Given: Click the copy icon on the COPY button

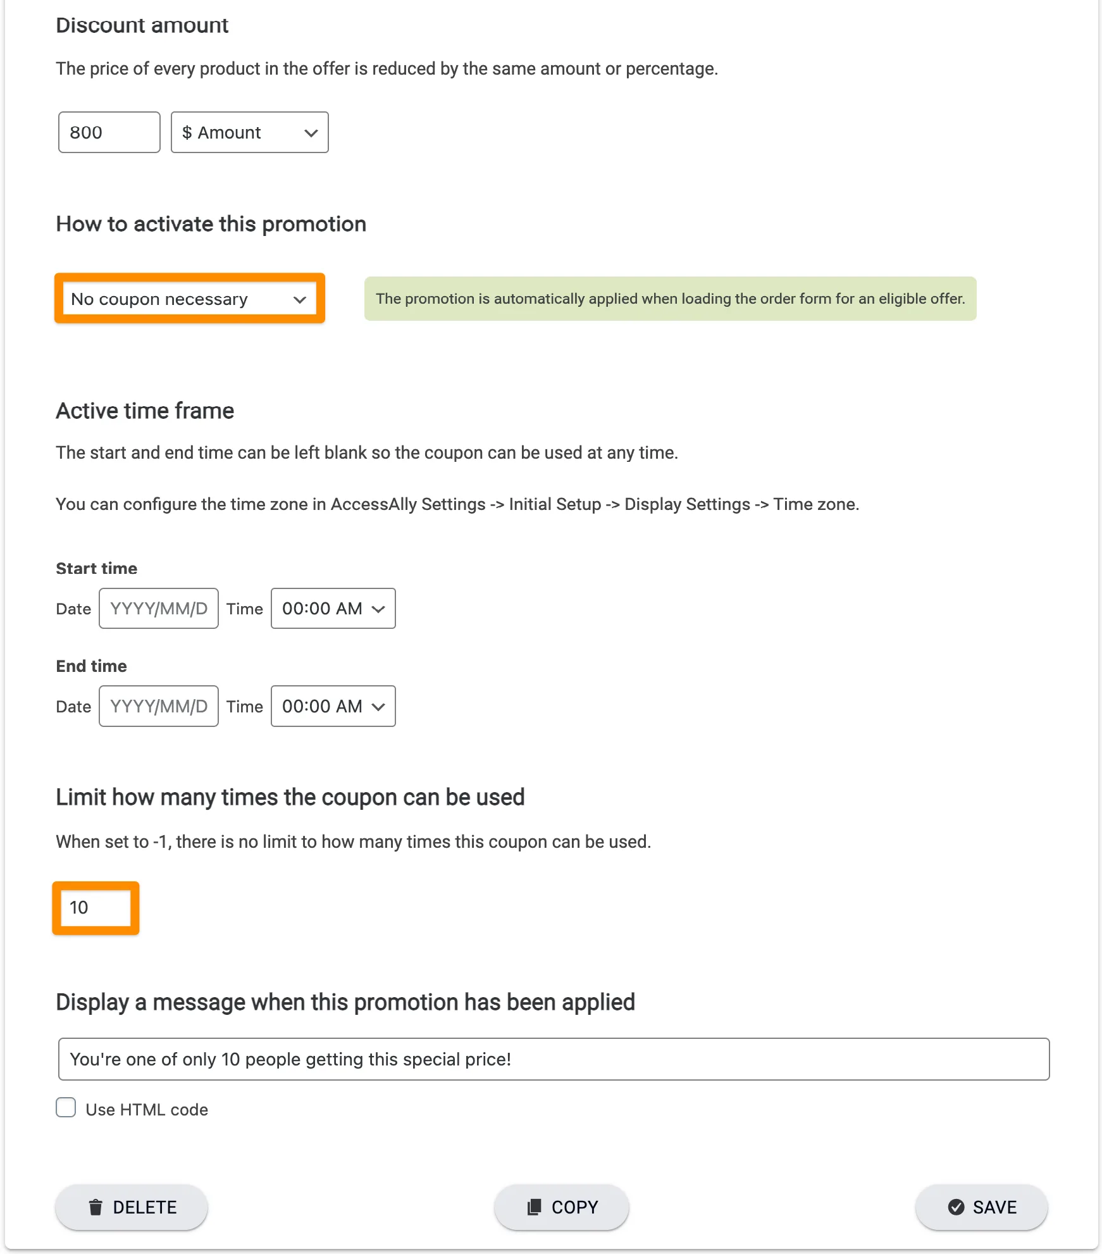Looking at the screenshot, I should pyautogui.click(x=535, y=1207).
